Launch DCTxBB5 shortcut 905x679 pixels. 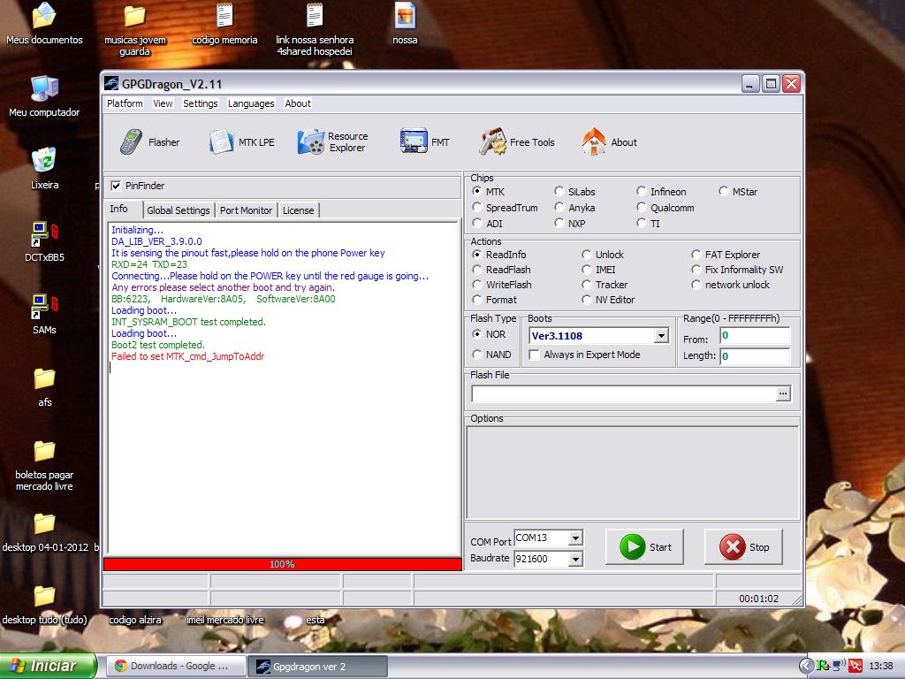tap(44, 242)
